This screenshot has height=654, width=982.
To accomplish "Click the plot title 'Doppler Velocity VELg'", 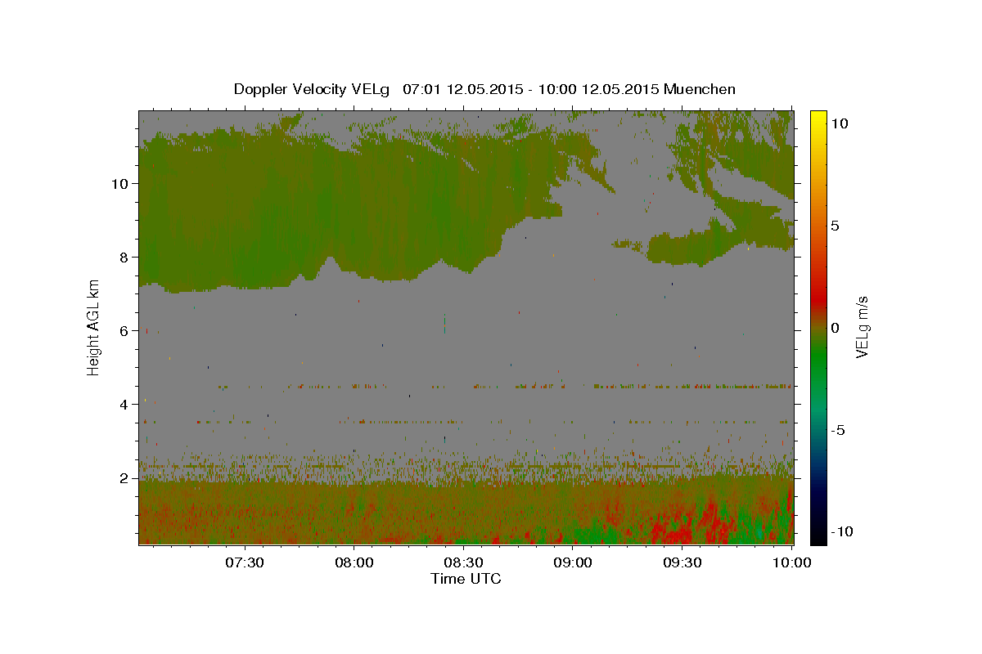I will point(313,89).
